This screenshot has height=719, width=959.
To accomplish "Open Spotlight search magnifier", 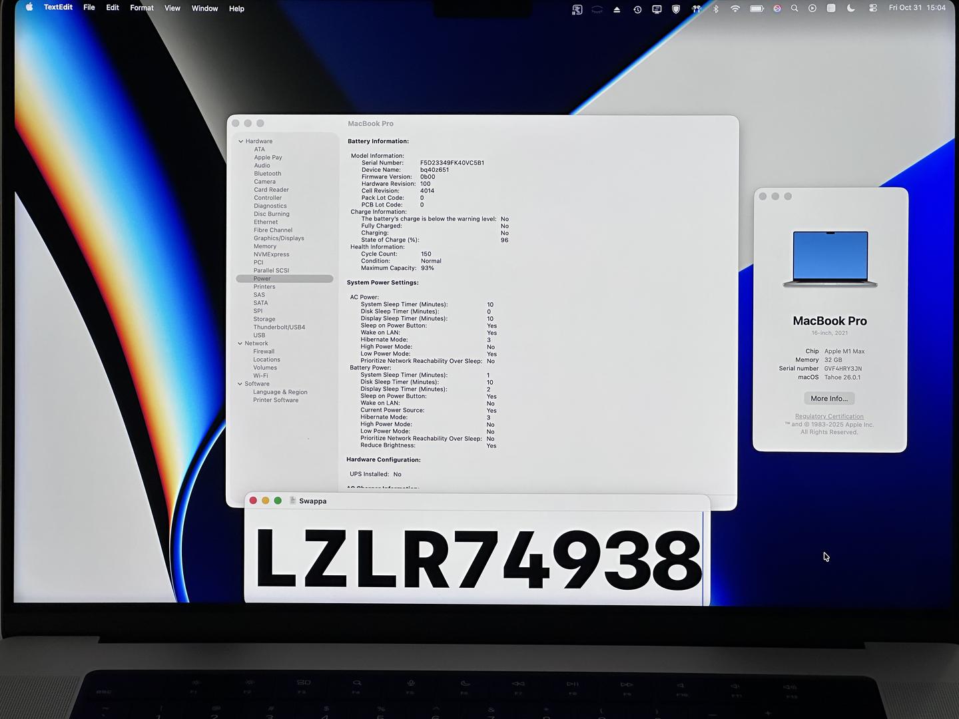I will (x=795, y=9).
